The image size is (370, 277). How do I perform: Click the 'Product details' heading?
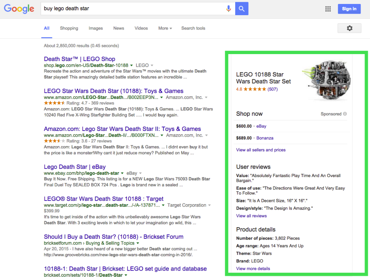pos(256,229)
